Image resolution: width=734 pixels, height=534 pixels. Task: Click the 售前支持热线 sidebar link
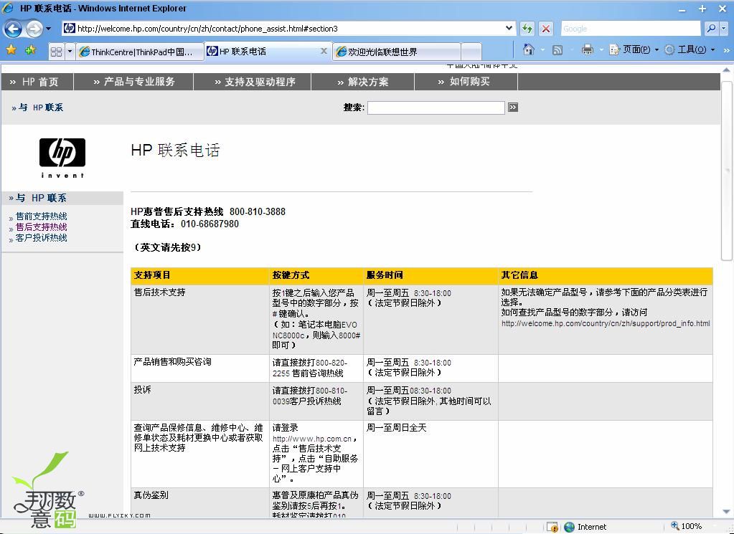point(42,216)
